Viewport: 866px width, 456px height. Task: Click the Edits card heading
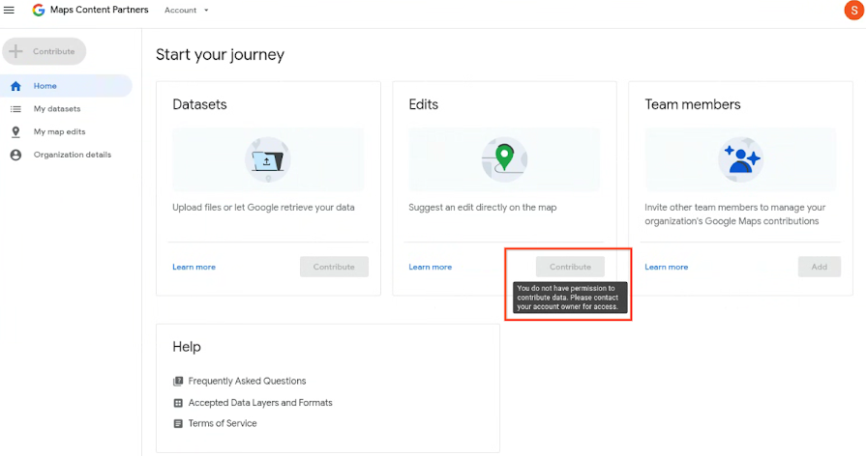pyautogui.click(x=423, y=104)
